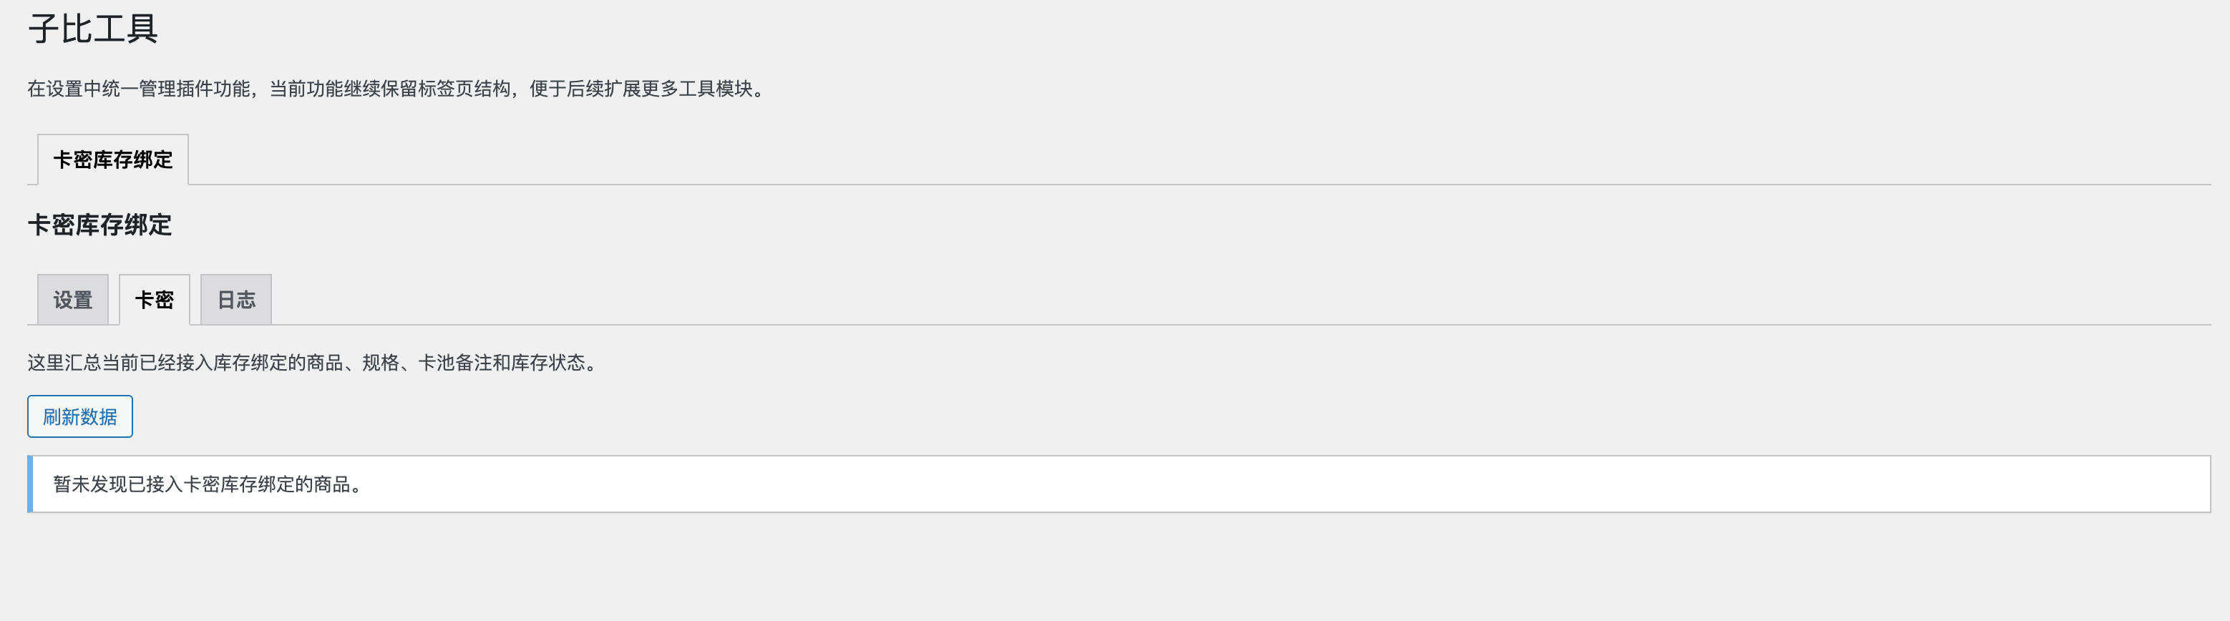Image resolution: width=2230 pixels, height=621 pixels.
Task: Click the 子比工具 page title
Action: [92, 29]
